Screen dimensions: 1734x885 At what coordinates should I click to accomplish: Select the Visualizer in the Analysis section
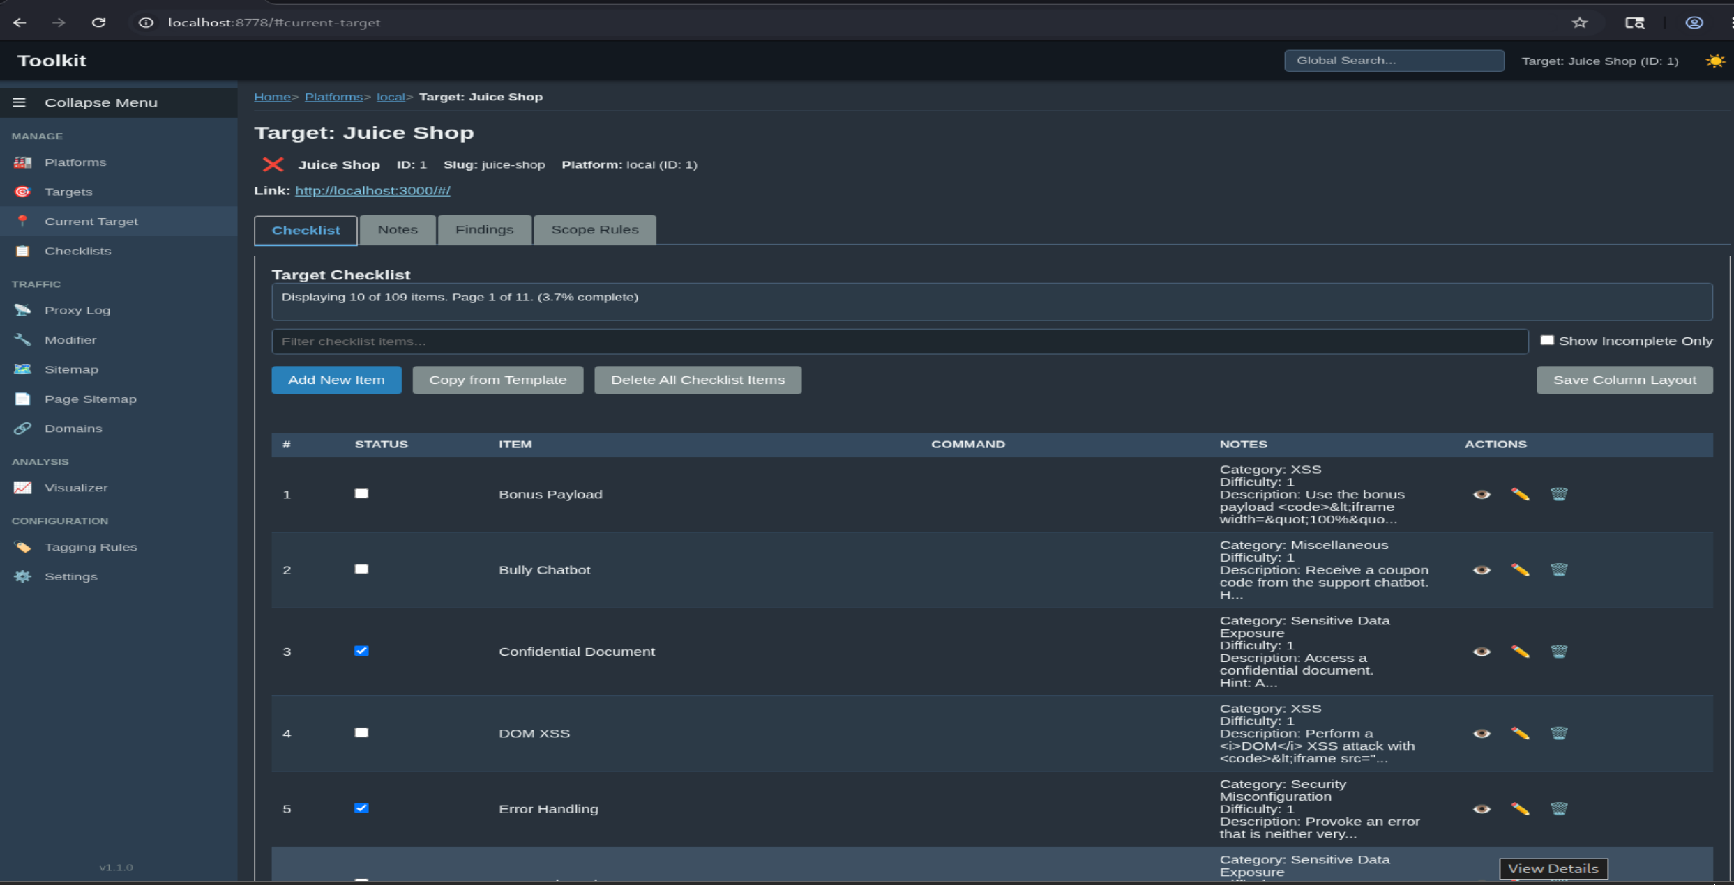[x=76, y=487]
